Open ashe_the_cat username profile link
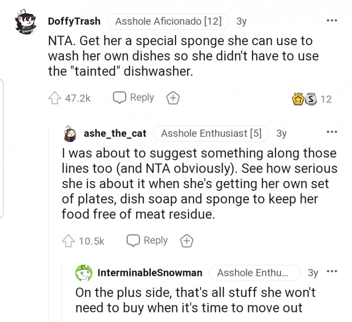The height and width of the screenshot is (322, 352). [x=115, y=133]
